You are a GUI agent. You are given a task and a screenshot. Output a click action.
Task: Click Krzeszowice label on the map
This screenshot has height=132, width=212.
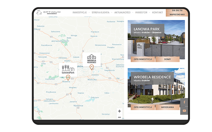pos(45,53)
